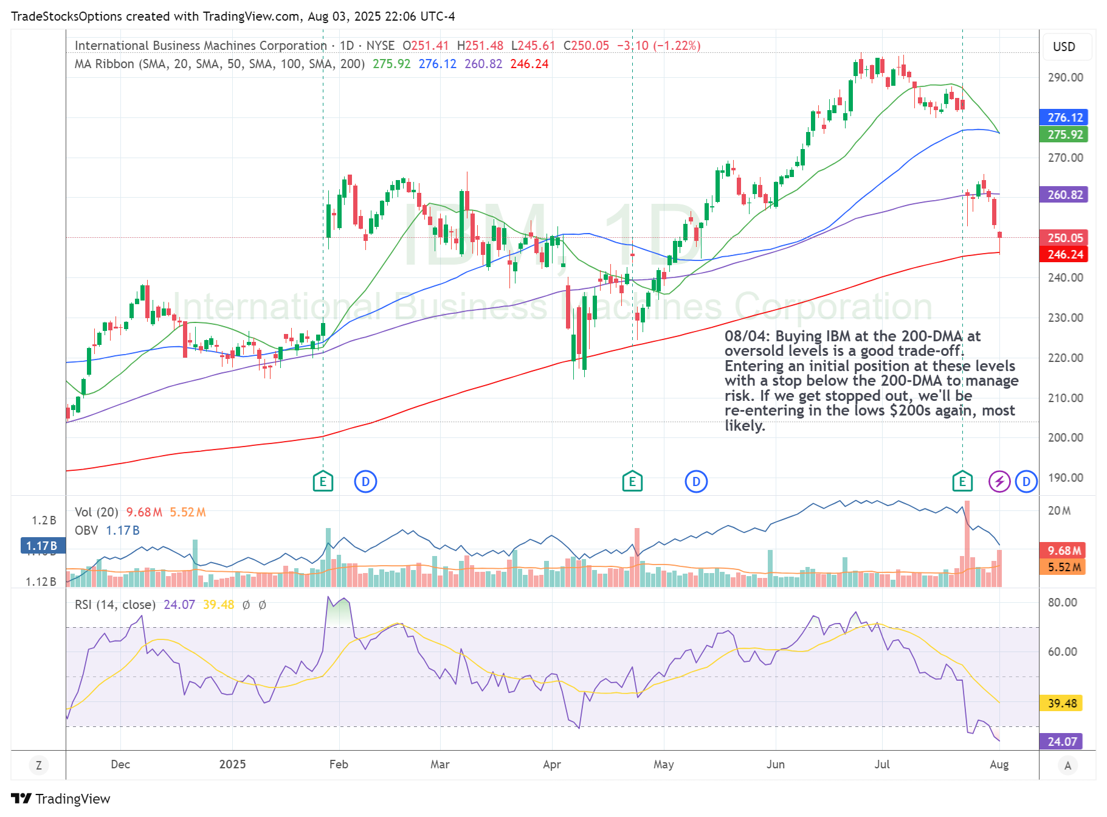Click the 290.00 price axis label
This screenshot has width=1107, height=817.
[1065, 77]
